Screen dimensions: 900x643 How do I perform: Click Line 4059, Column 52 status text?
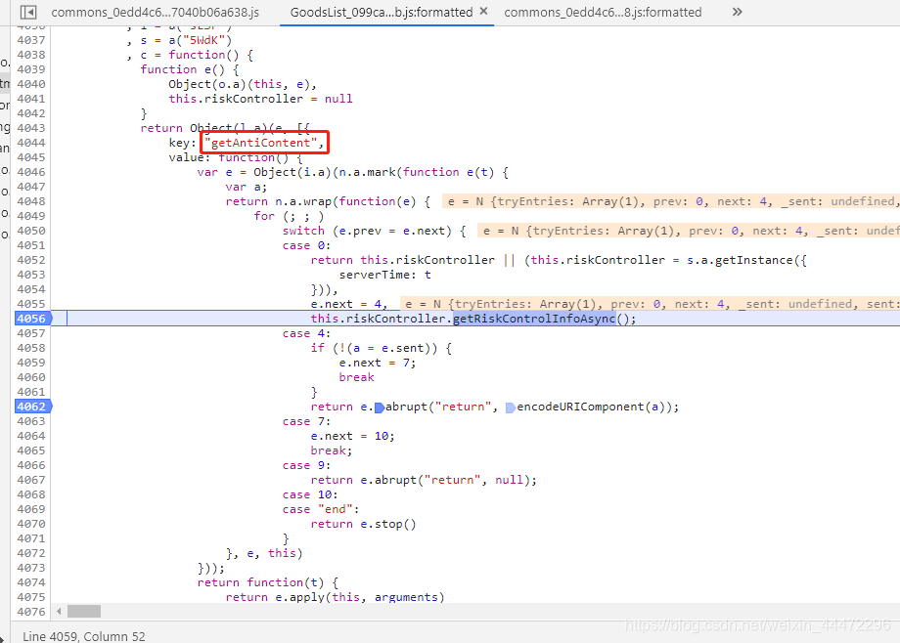click(84, 636)
